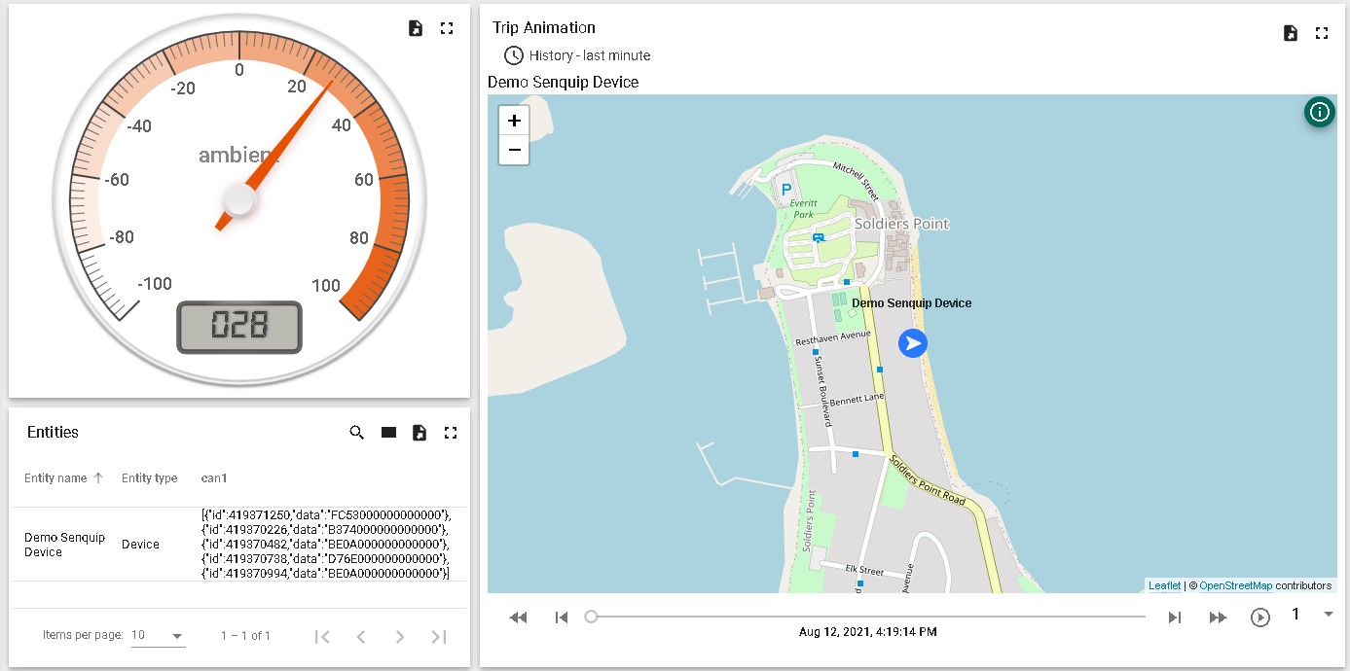Fast forward the trip animation
Viewport: 1350px width, 671px height.
pos(1218,618)
